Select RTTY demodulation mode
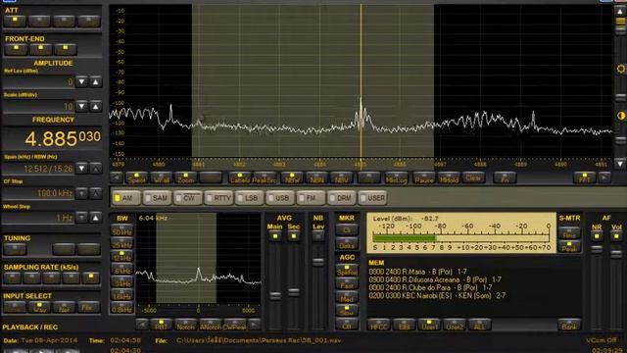Viewport: 627px width, 353px height. pos(218,198)
